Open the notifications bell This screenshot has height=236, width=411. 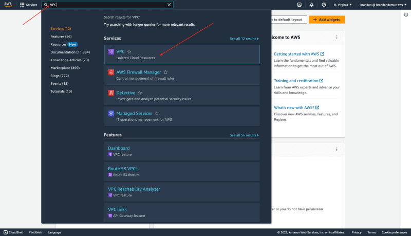point(311,5)
